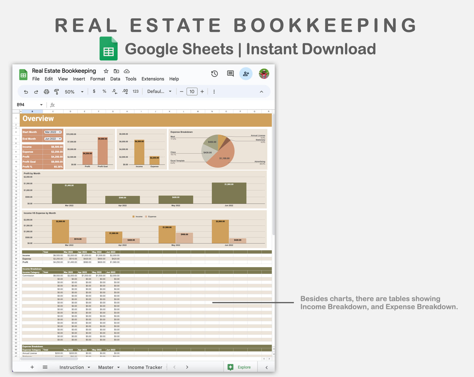Viewport: 474px width, 377px height.
Task: Toggle the Income legend in chart
Action: pyautogui.click(x=137, y=216)
